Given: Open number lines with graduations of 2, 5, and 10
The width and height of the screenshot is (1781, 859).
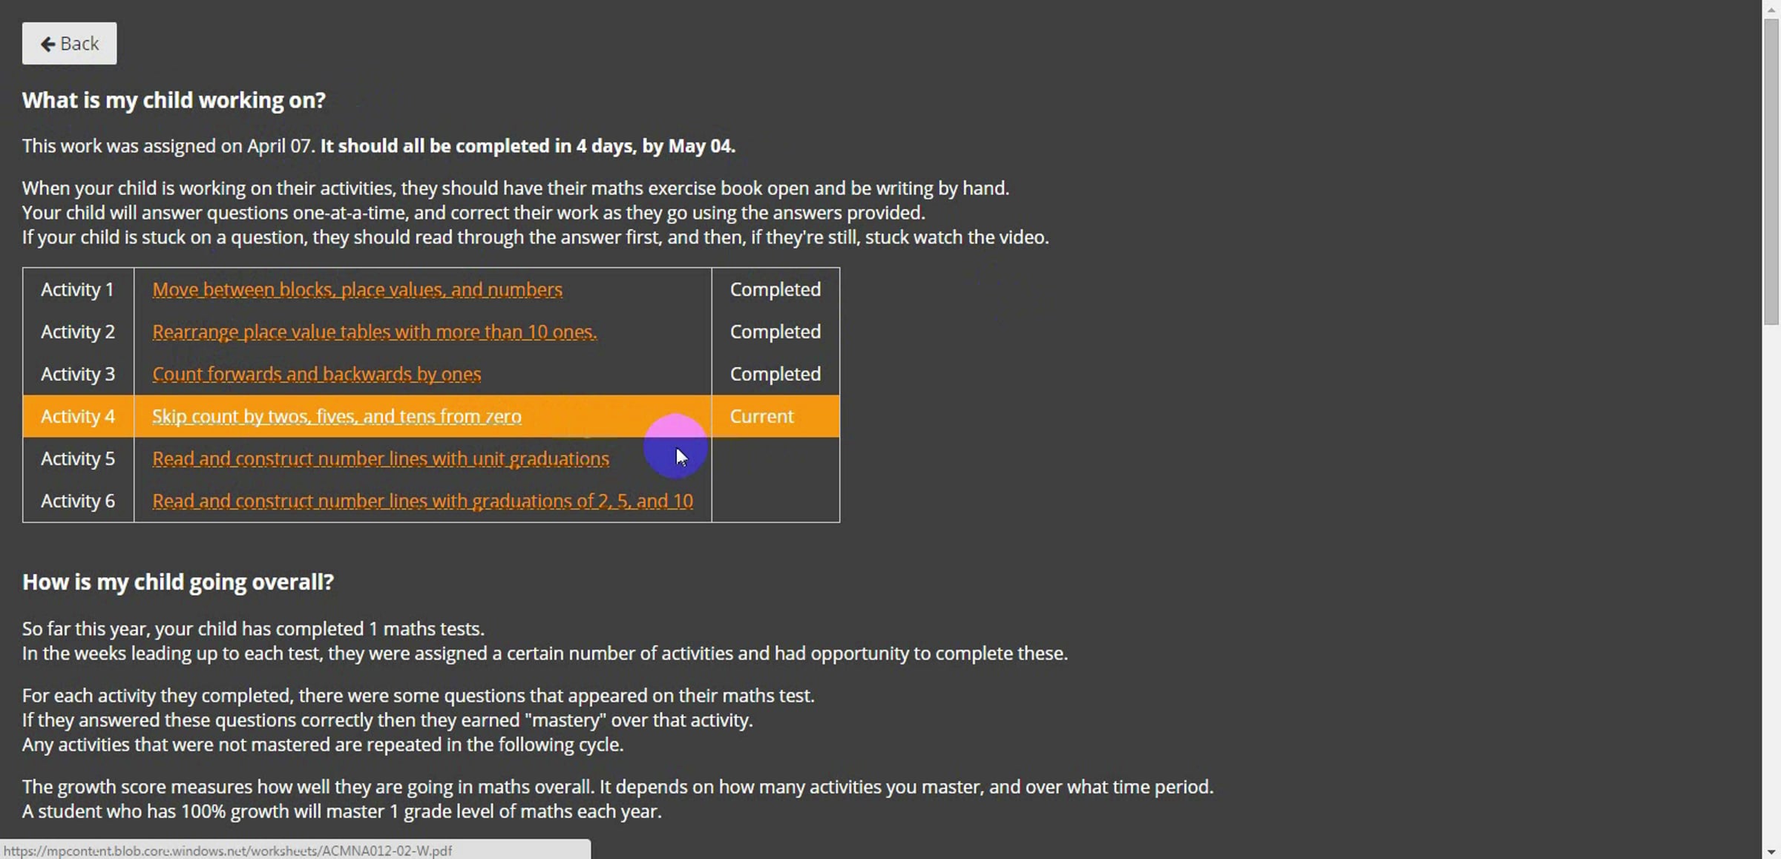Looking at the screenshot, I should (422, 501).
